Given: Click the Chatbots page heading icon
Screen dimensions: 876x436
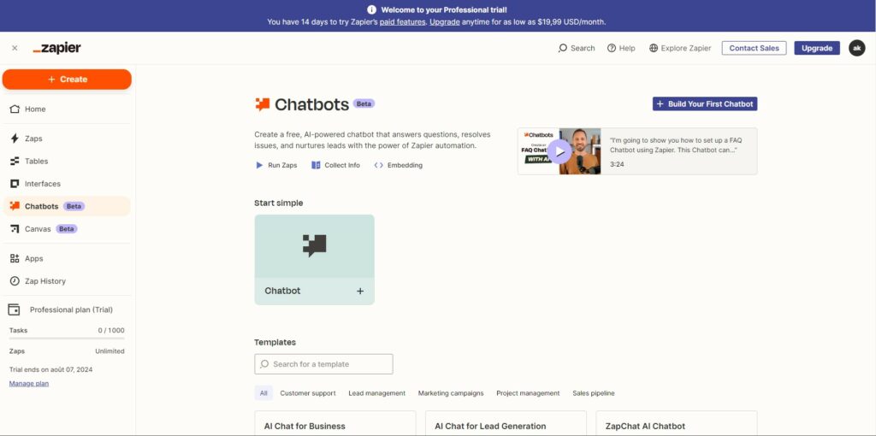Looking at the screenshot, I should 263,103.
